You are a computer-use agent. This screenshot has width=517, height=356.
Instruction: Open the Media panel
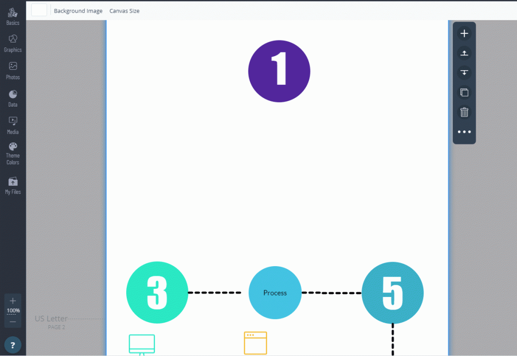13,124
